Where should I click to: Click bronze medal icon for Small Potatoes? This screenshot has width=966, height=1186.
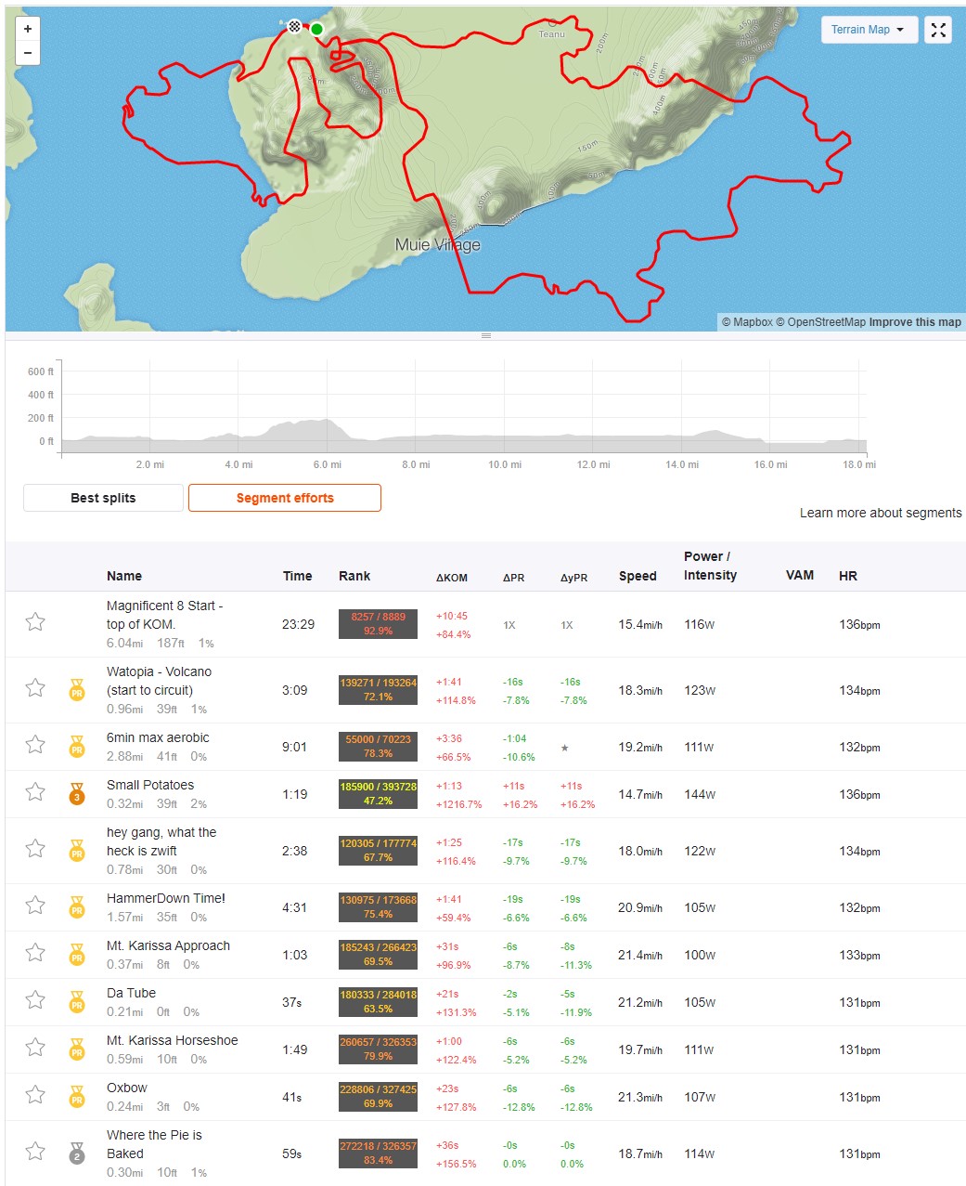[x=77, y=793]
